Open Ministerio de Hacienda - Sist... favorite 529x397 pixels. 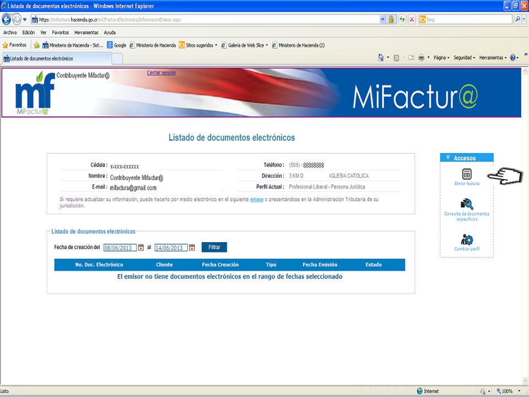73,45
